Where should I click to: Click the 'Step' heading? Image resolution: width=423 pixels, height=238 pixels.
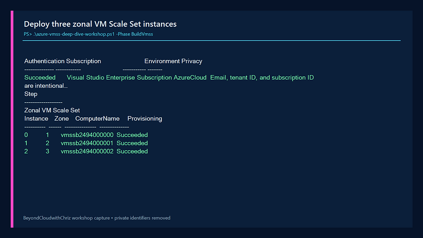(x=31, y=94)
